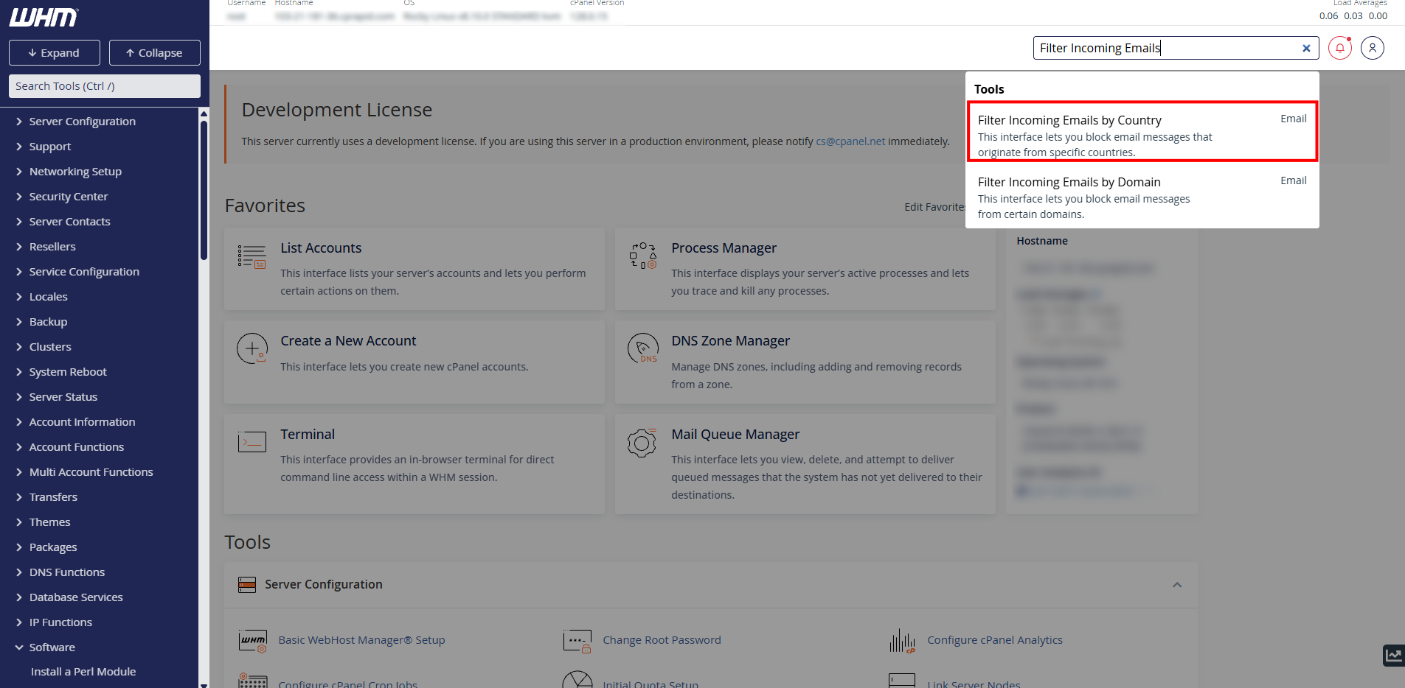This screenshot has width=1405, height=688.
Task: Expand the Packages section
Action: 53,547
